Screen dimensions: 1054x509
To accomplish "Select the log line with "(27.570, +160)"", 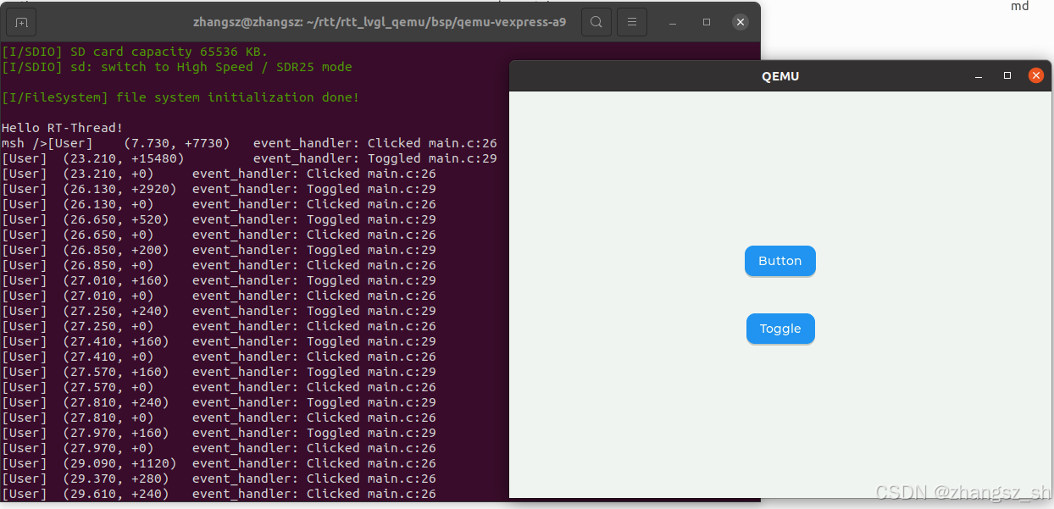I will click(219, 372).
